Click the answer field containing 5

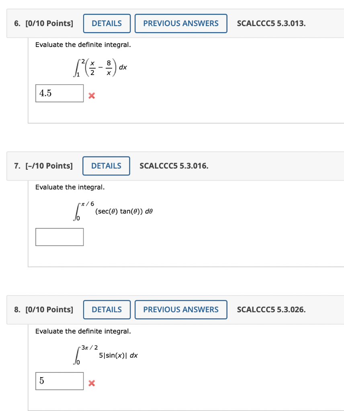(x=59, y=381)
